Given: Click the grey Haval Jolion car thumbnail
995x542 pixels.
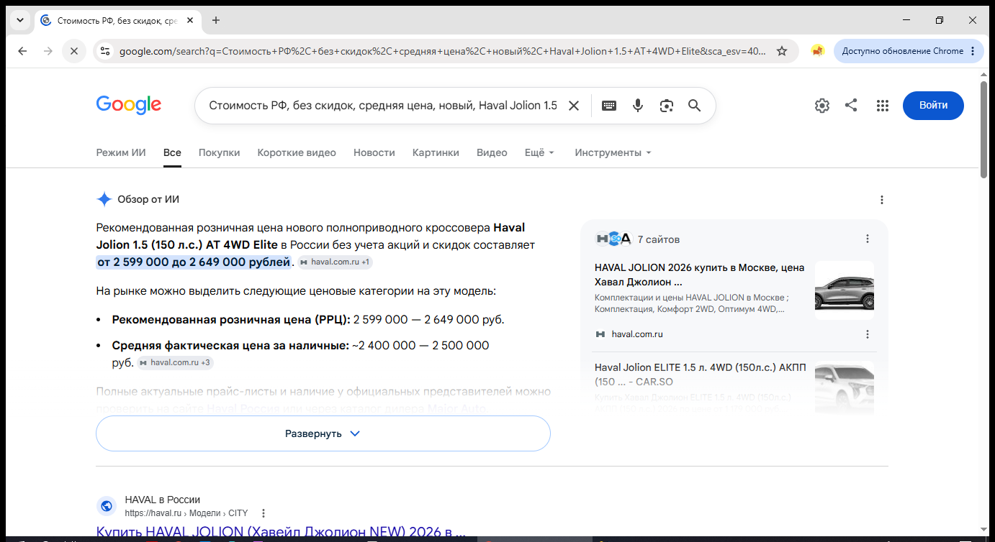Looking at the screenshot, I should tap(845, 290).
